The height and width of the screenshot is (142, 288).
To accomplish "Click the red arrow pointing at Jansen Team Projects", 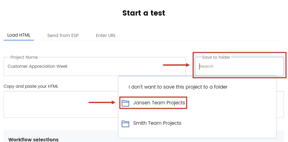I will click(x=102, y=103).
